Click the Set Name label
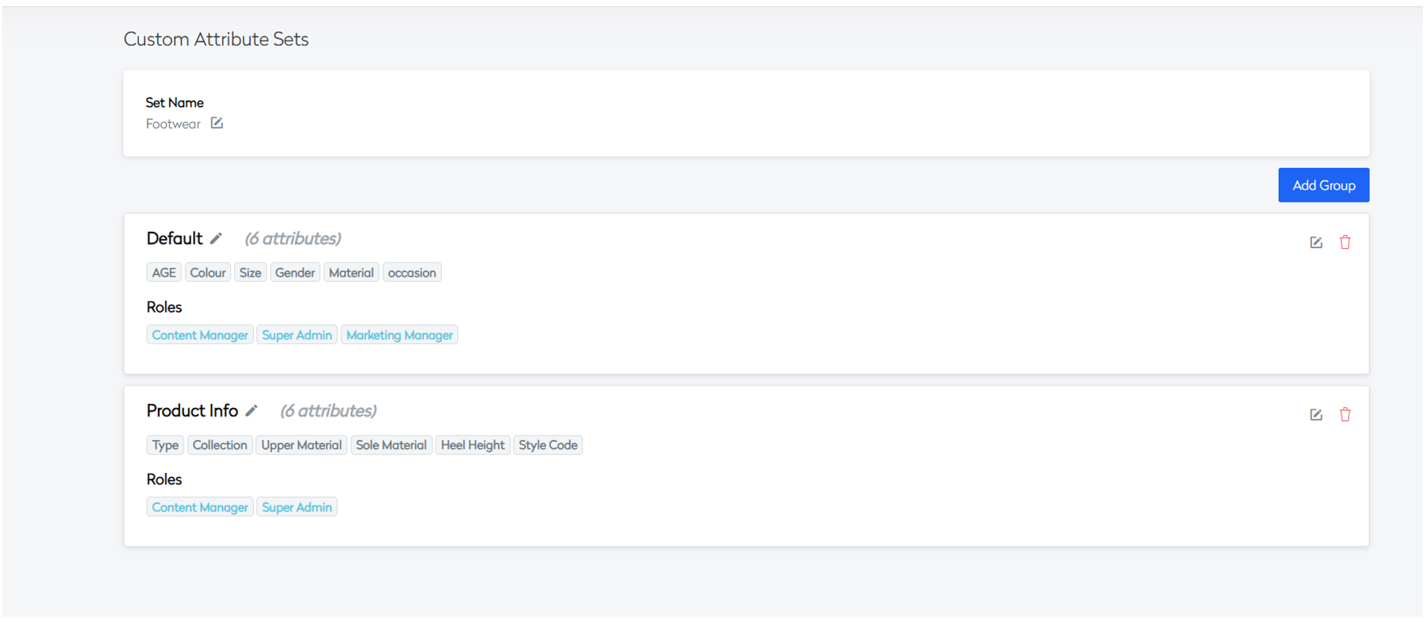The image size is (1427, 622). tap(175, 103)
